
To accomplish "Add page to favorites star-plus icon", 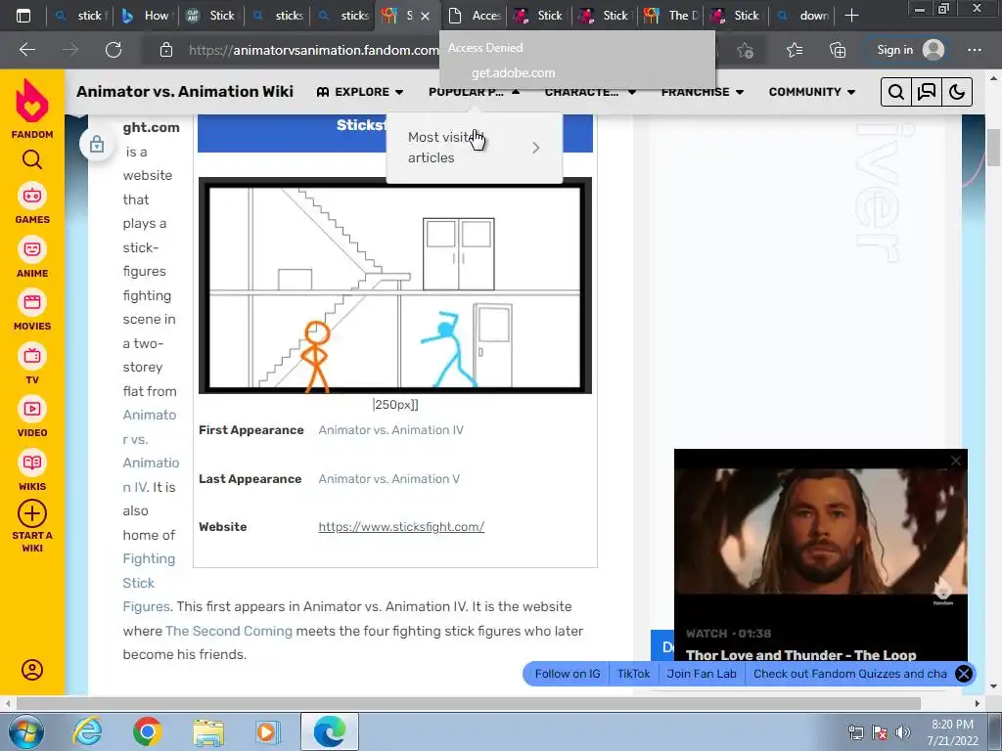I will [x=745, y=50].
